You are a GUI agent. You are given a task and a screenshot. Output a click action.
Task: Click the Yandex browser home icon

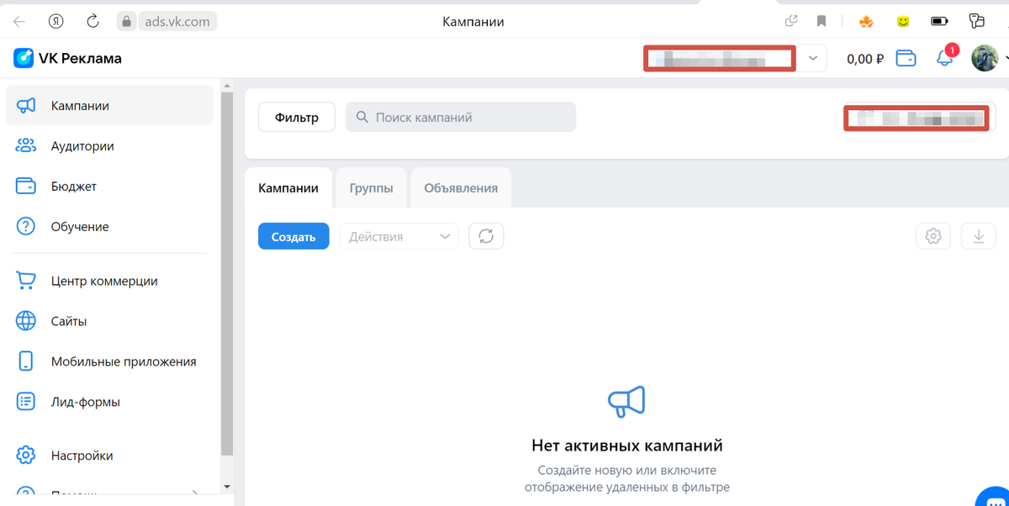56,21
